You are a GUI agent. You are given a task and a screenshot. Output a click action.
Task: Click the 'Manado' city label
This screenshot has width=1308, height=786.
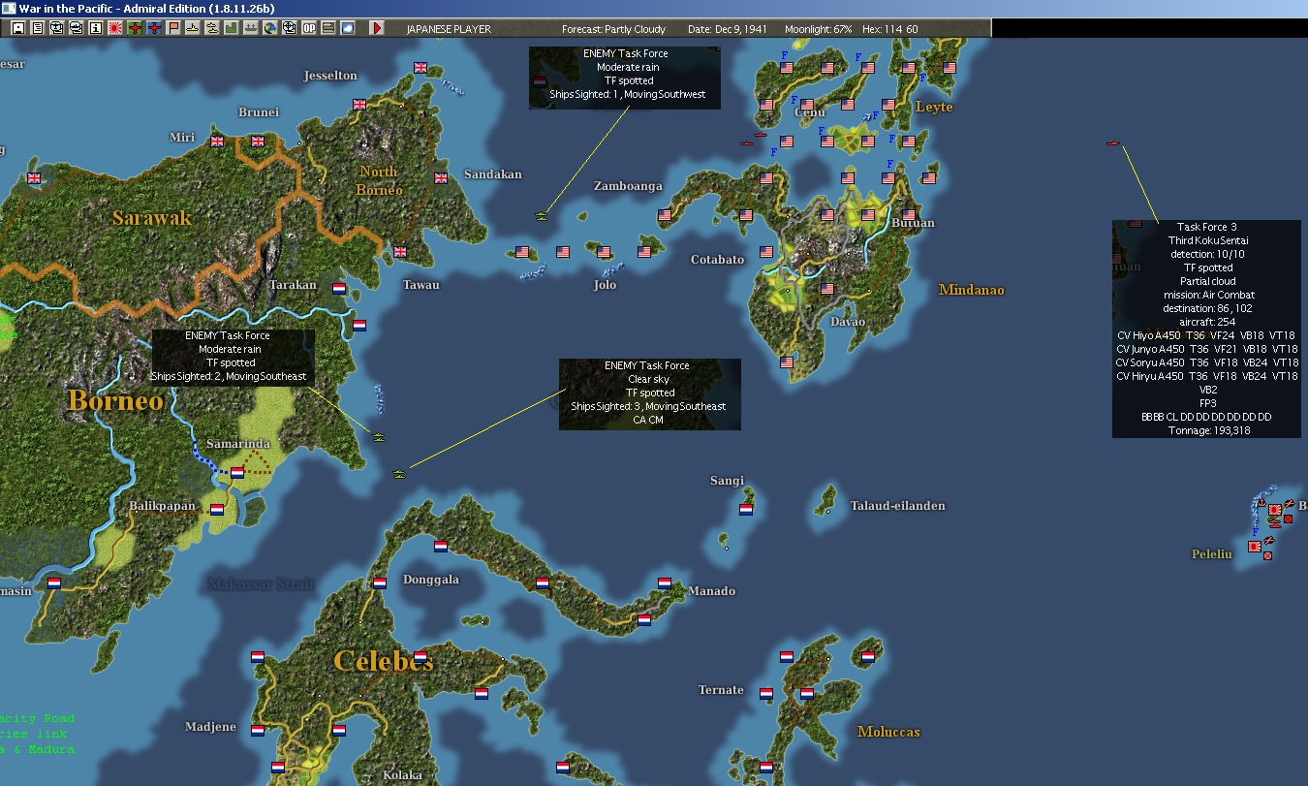712,591
